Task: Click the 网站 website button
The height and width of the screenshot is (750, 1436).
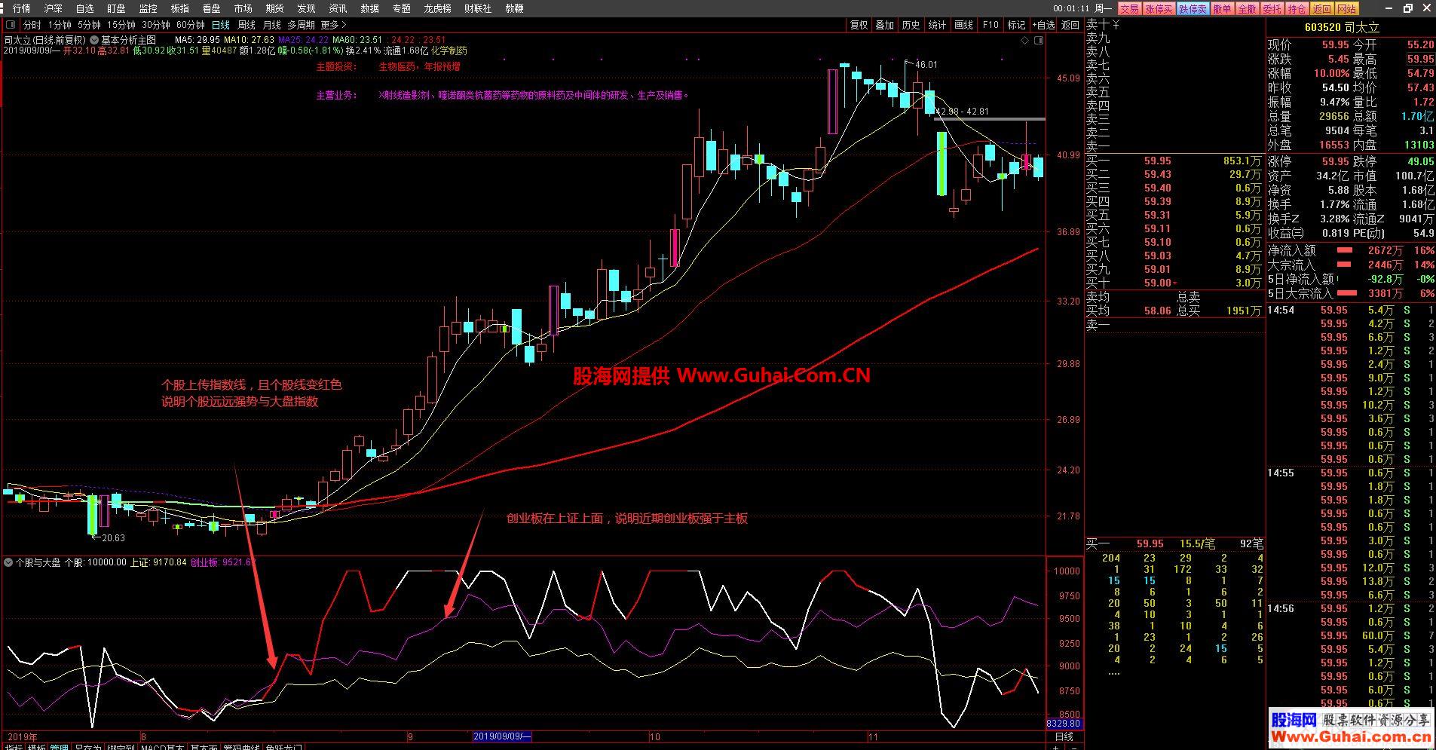Action: pyautogui.click(x=1346, y=8)
